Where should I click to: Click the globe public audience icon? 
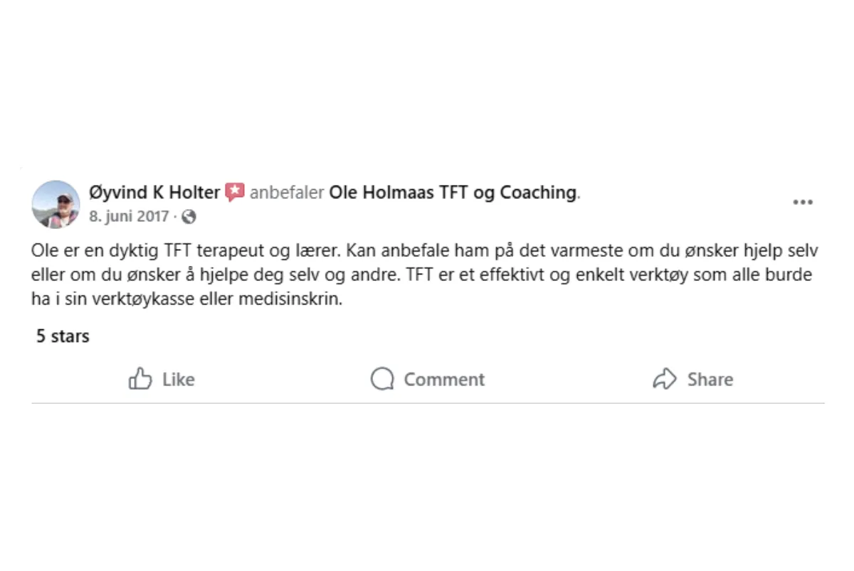tap(189, 217)
